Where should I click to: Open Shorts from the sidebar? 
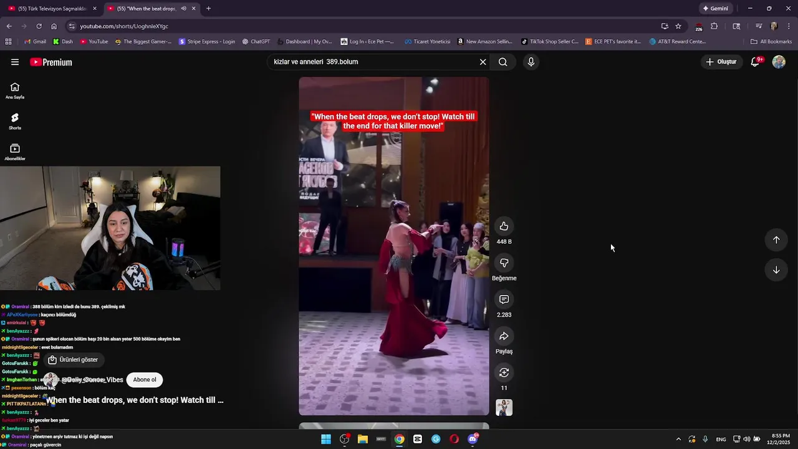(x=15, y=121)
